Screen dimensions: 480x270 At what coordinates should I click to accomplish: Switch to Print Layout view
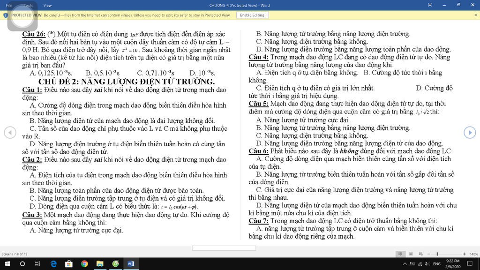pyautogui.click(x=411, y=254)
